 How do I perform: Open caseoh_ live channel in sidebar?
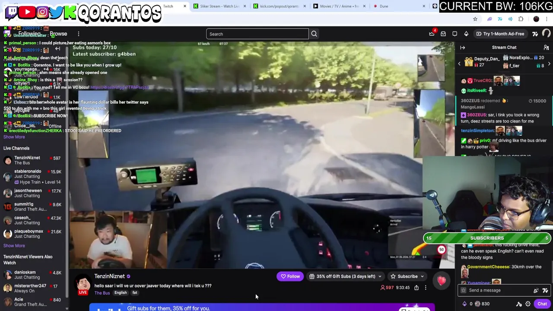pyautogui.click(x=33, y=220)
